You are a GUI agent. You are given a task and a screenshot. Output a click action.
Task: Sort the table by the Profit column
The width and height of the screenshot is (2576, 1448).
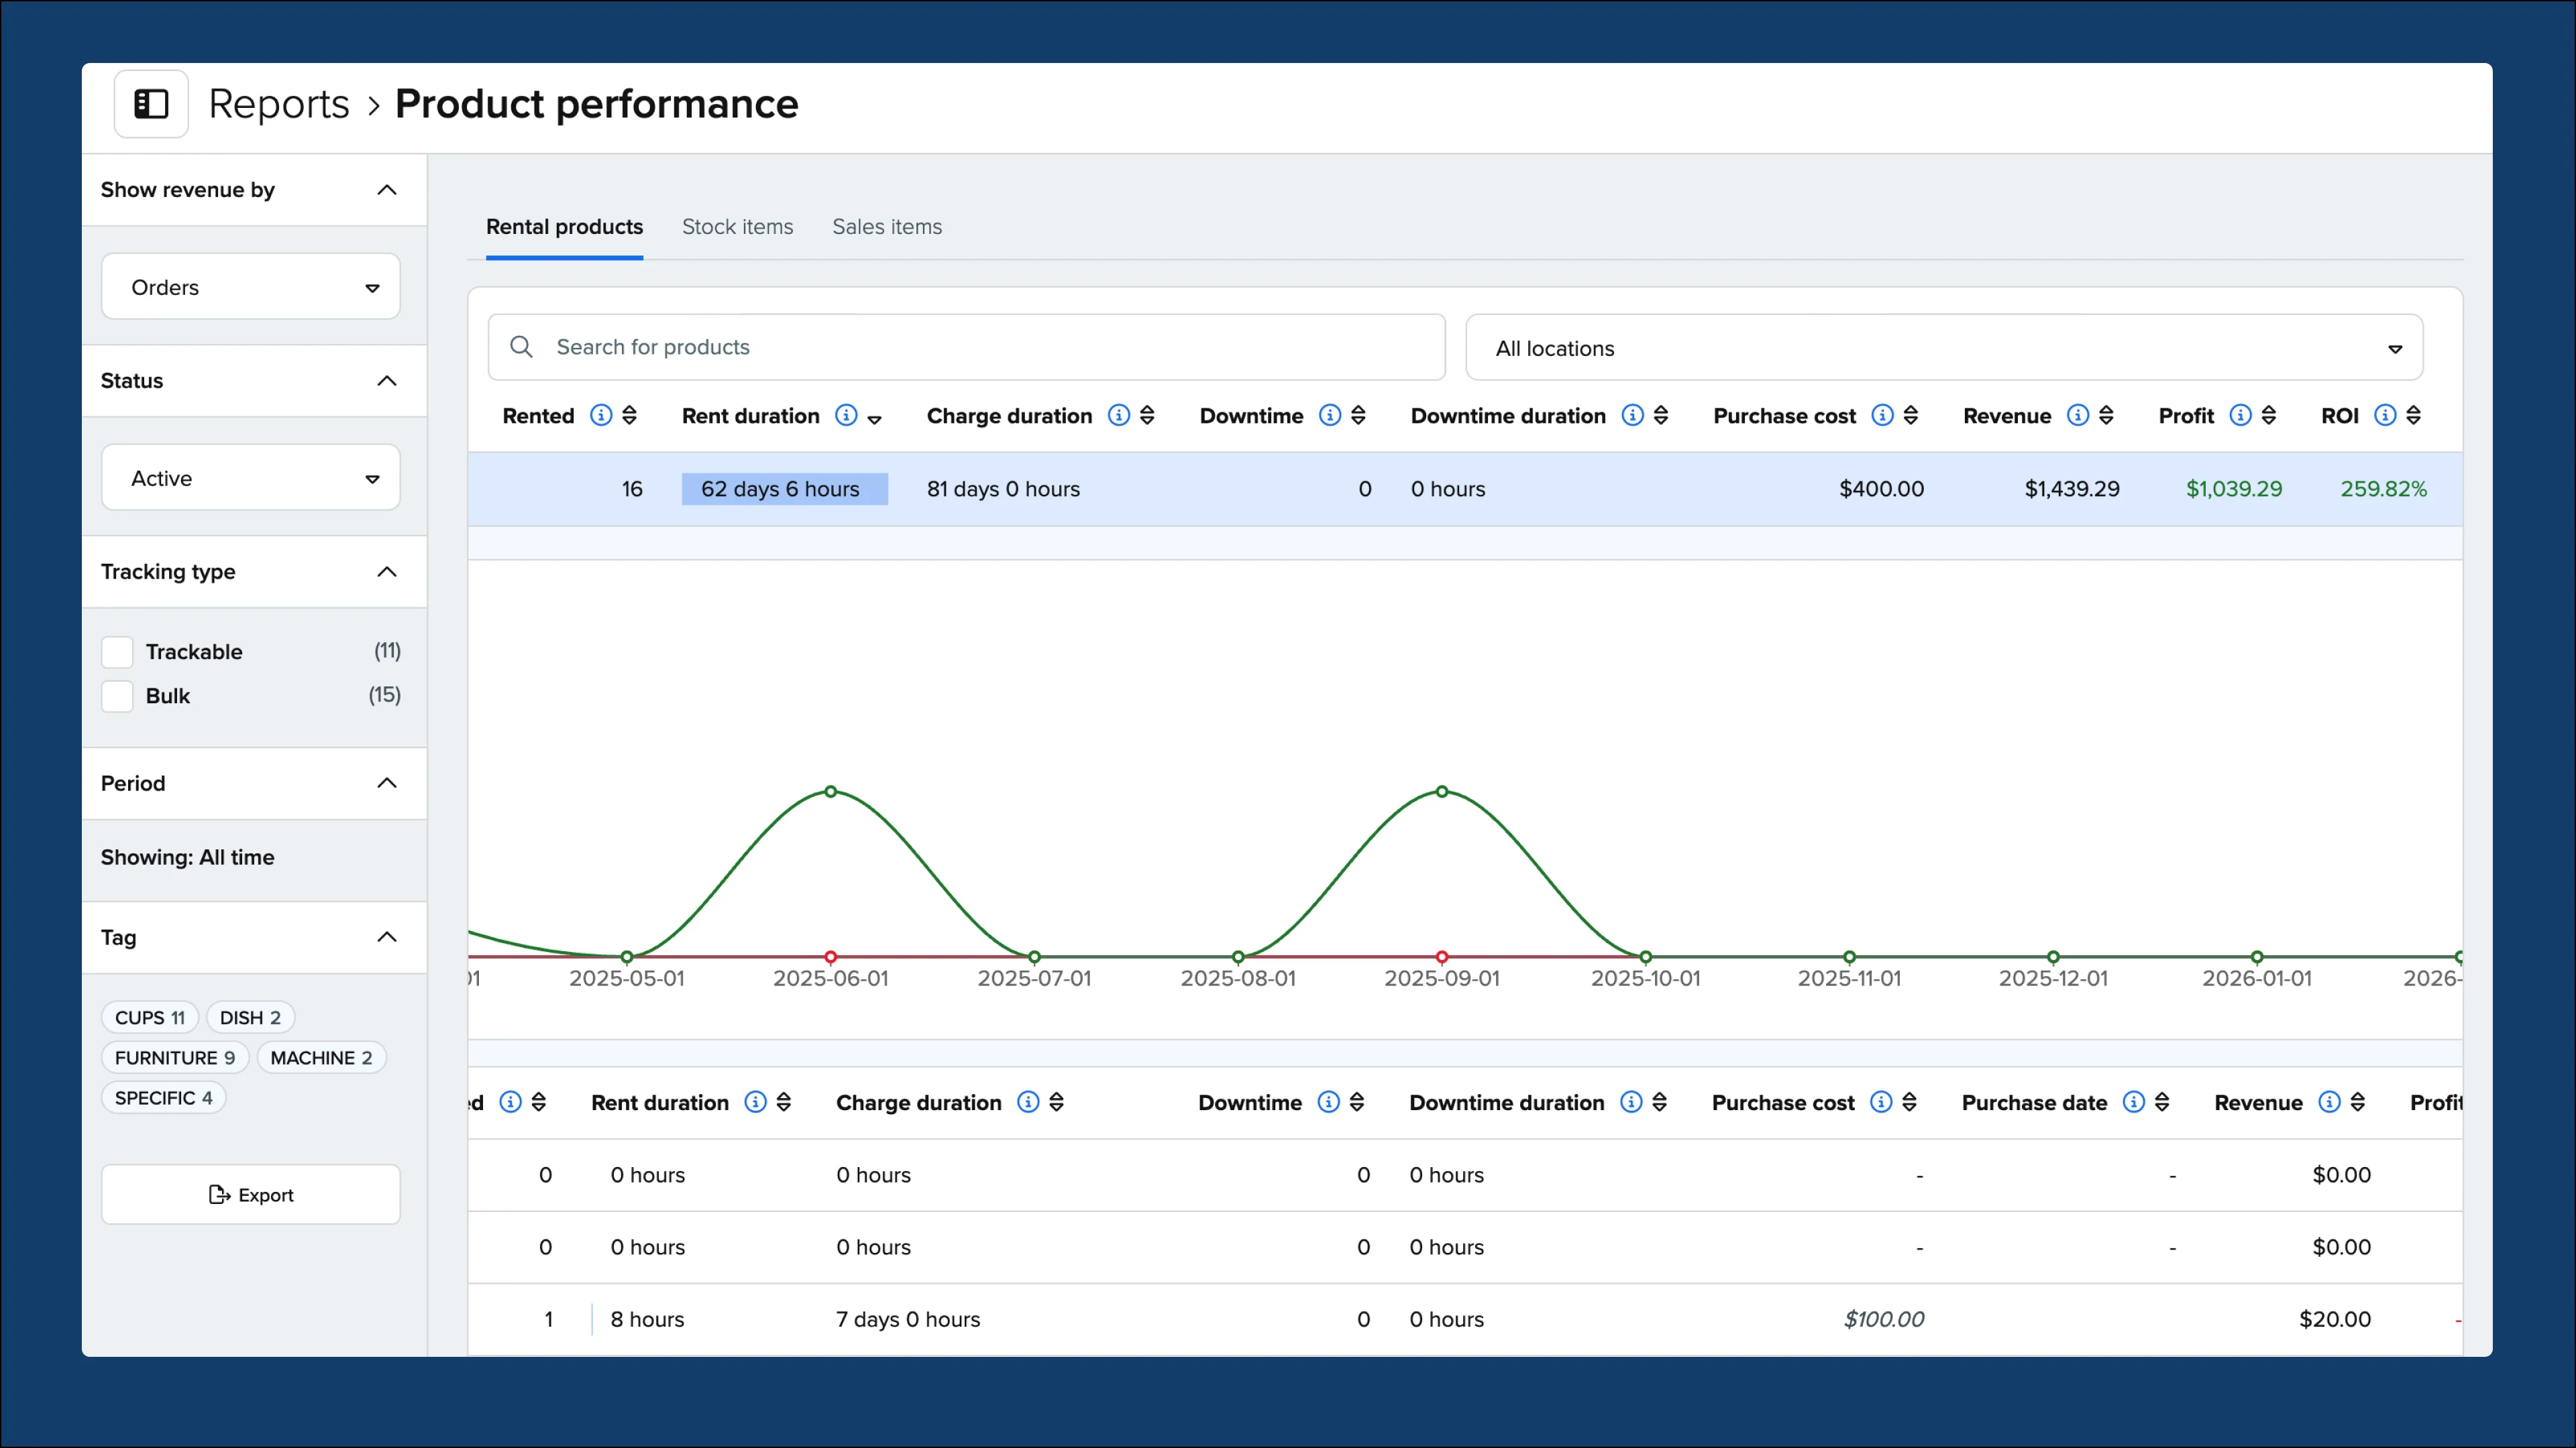click(2268, 416)
